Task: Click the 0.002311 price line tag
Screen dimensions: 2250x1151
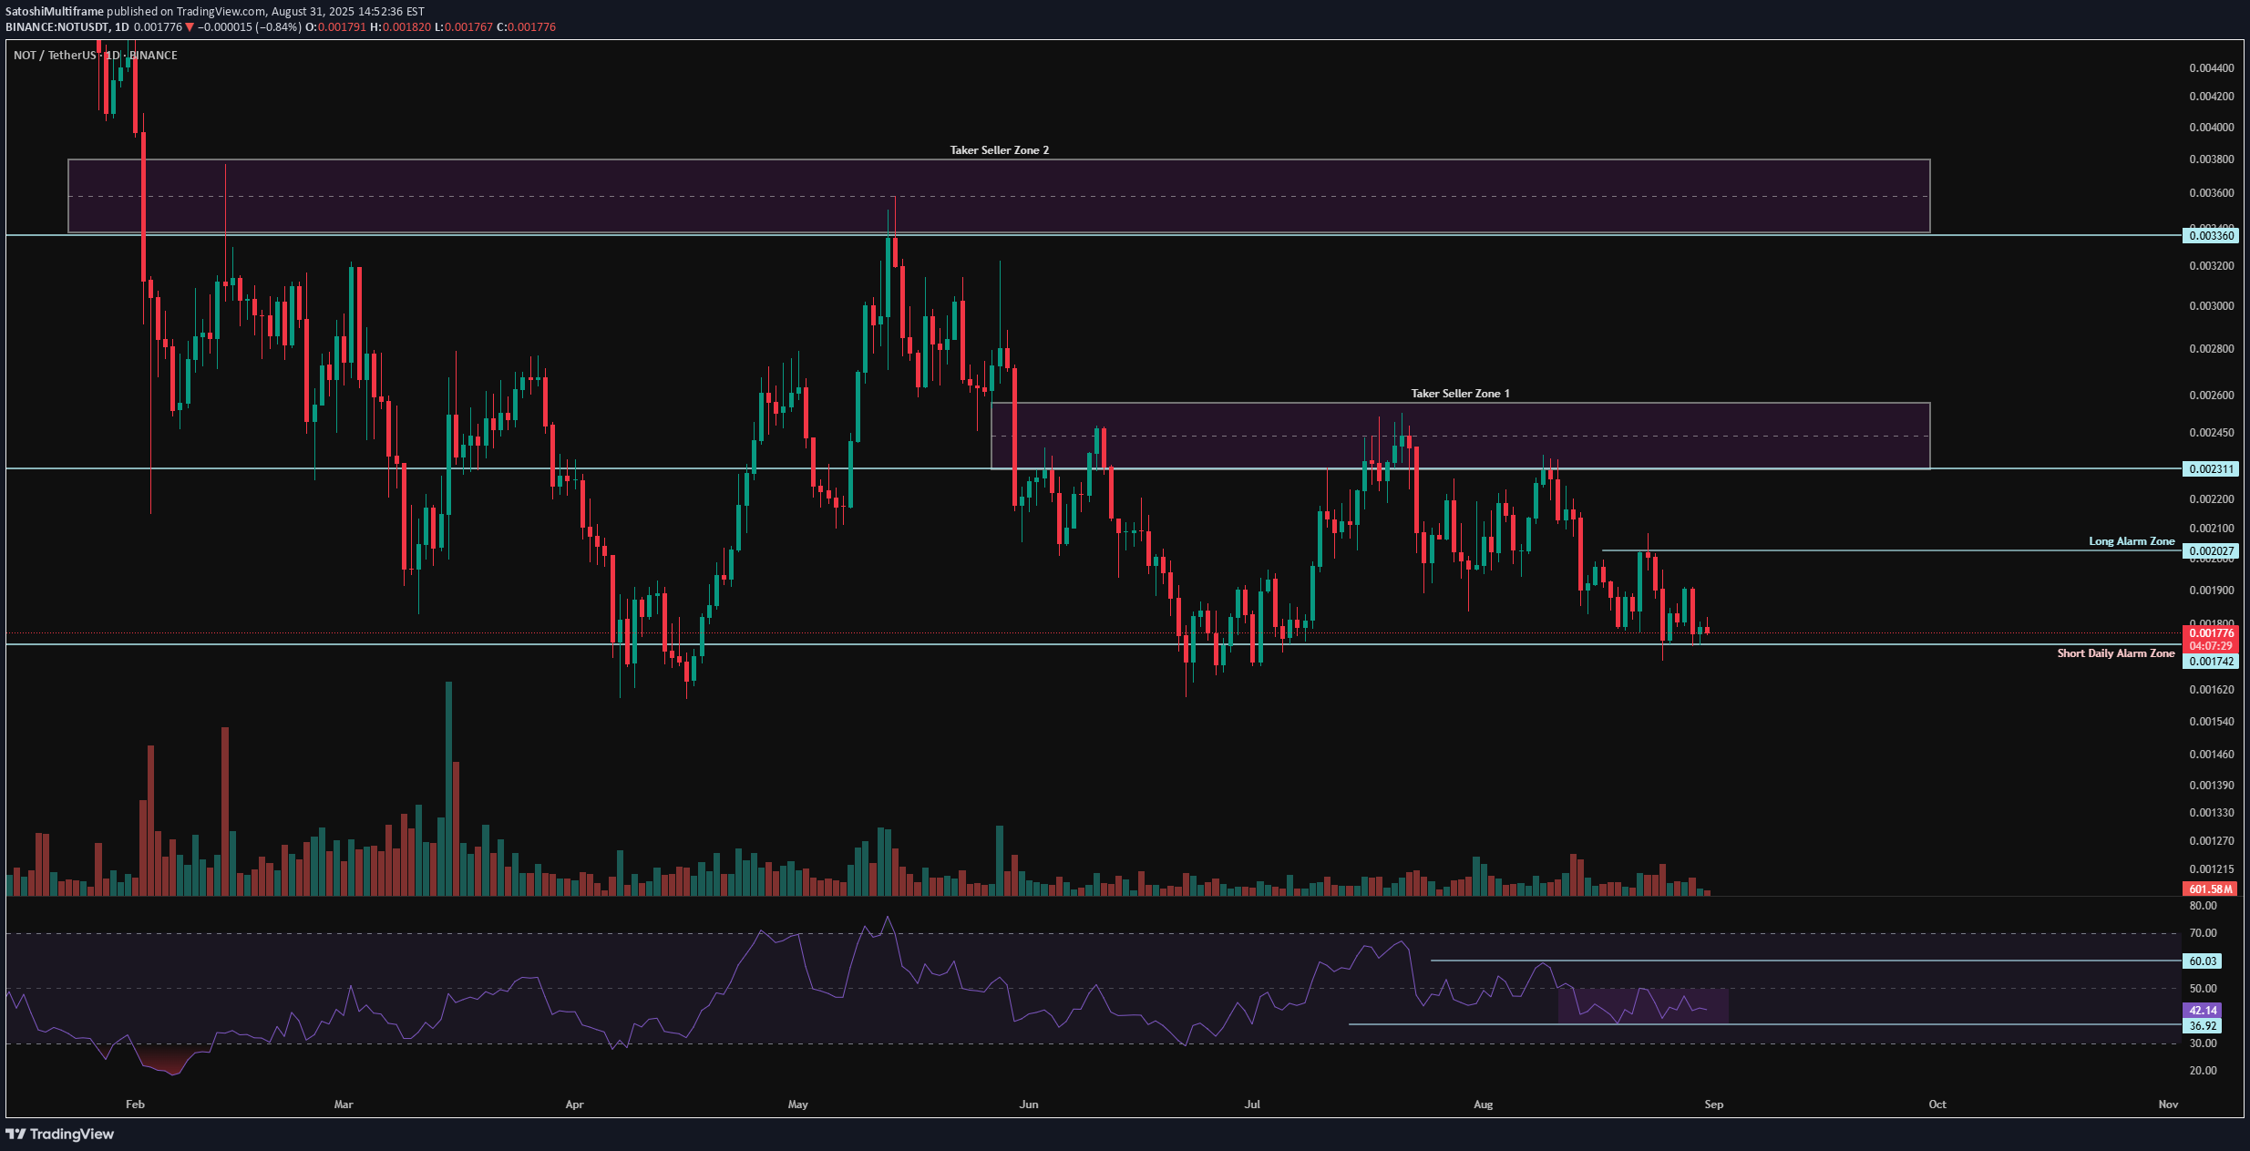Action: click(x=2211, y=469)
